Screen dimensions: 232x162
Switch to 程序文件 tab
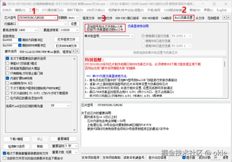tap(89, 18)
